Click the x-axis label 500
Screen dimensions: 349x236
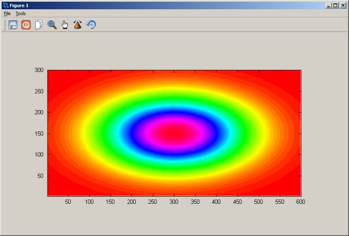pos(258,202)
